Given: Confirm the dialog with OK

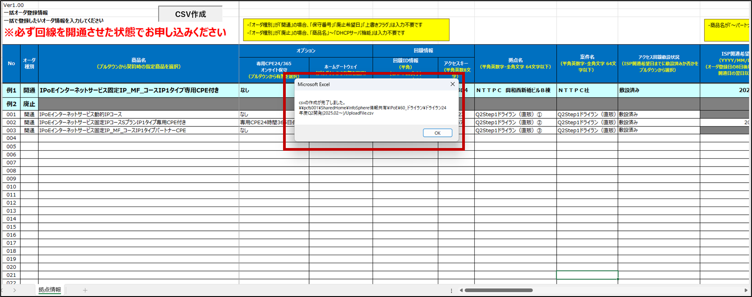Looking at the screenshot, I should pos(437,133).
